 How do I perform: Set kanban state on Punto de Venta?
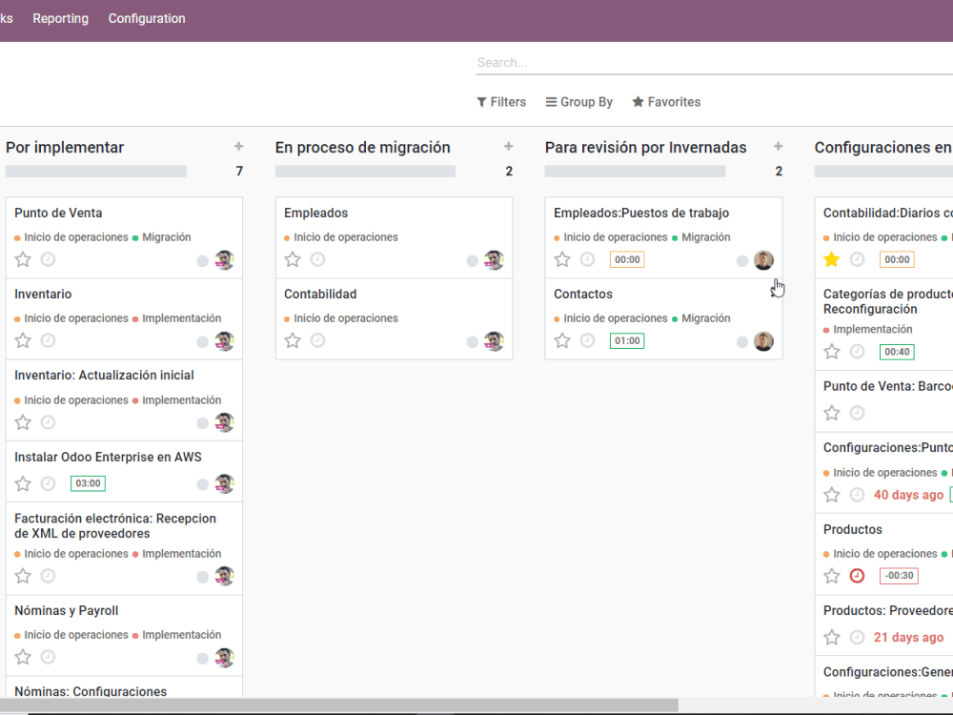tap(202, 261)
